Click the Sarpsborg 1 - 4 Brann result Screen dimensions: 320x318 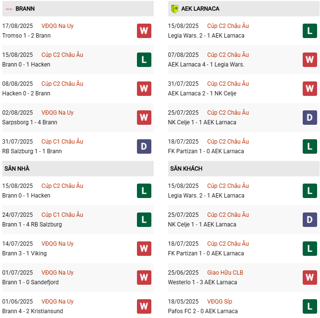[29, 122]
